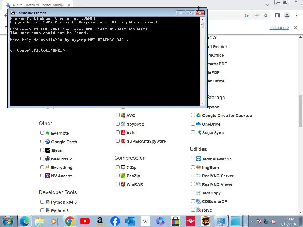Check the SUPERAntiSpyware checkbox
This screenshot has height=227, width=303.
tap(117, 141)
